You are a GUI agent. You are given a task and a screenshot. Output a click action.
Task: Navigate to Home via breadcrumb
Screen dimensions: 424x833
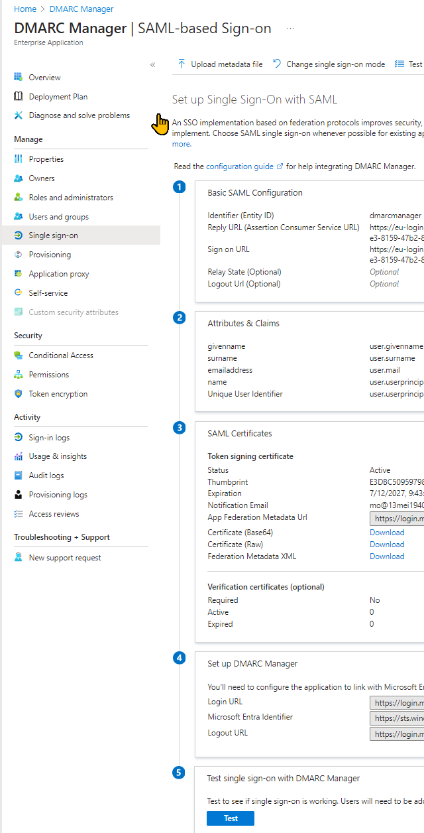16,9
